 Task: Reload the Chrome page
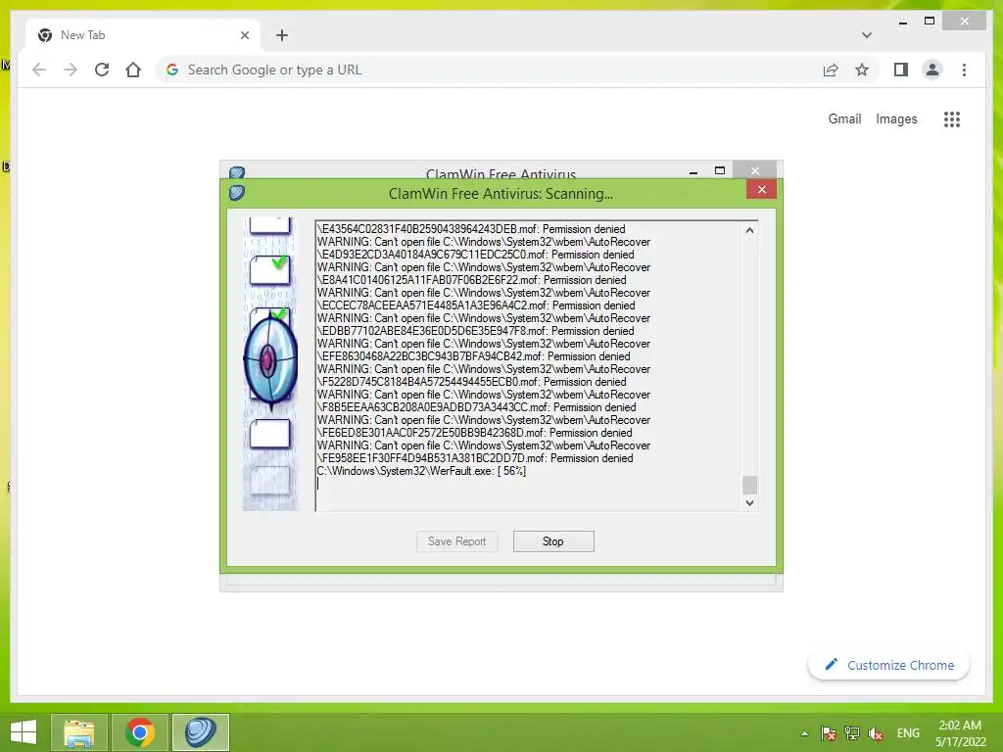point(102,70)
